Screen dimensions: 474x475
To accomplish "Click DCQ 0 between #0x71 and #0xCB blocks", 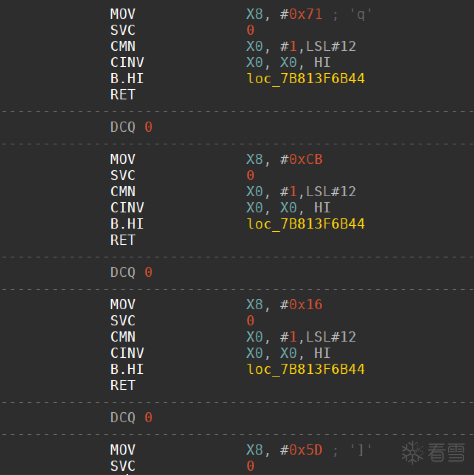I will (131, 127).
